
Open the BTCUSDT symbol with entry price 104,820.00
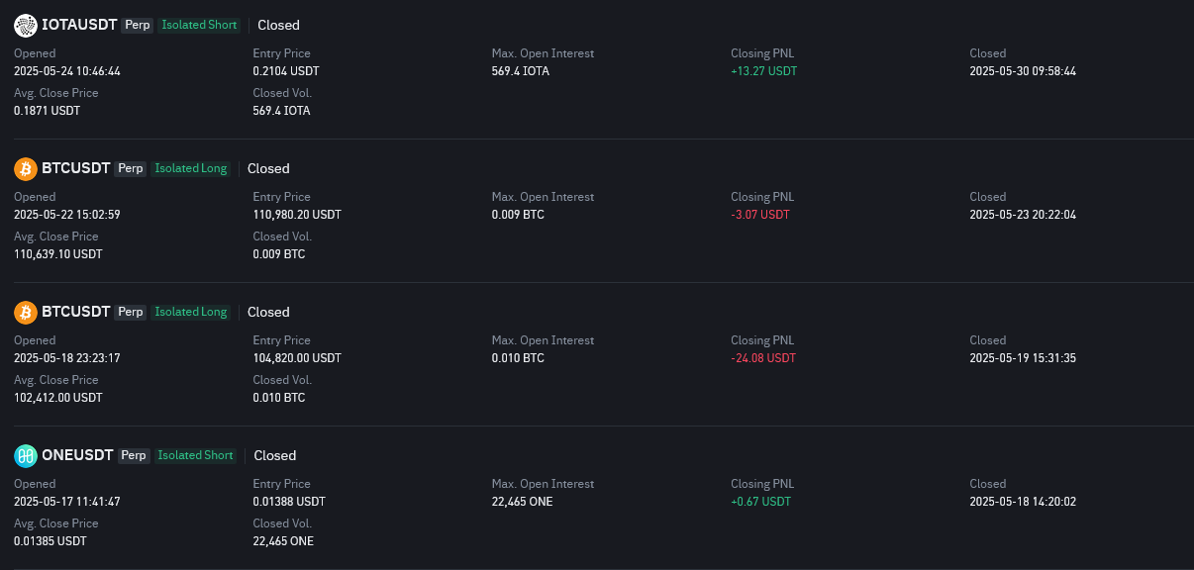click(75, 312)
